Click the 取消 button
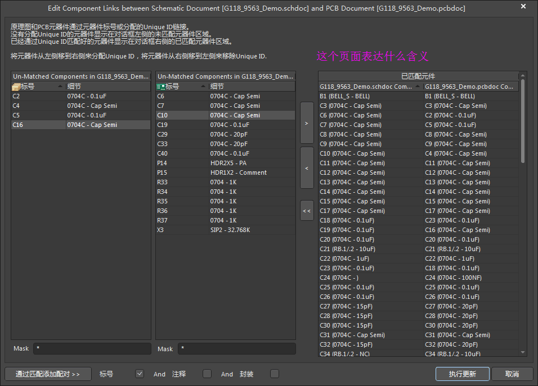The image size is (538, 386). point(512,374)
